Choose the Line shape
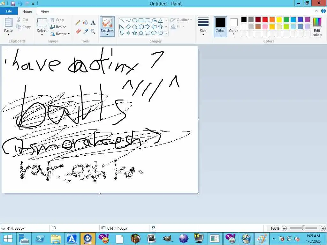The image size is (327, 245). [122, 20]
